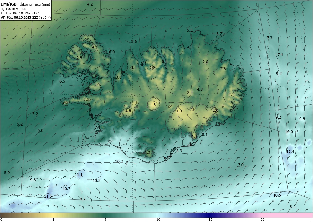Click the "og 100 m vindur." subtitle line
This screenshot has height=222, width=313.
tap(13, 9)
